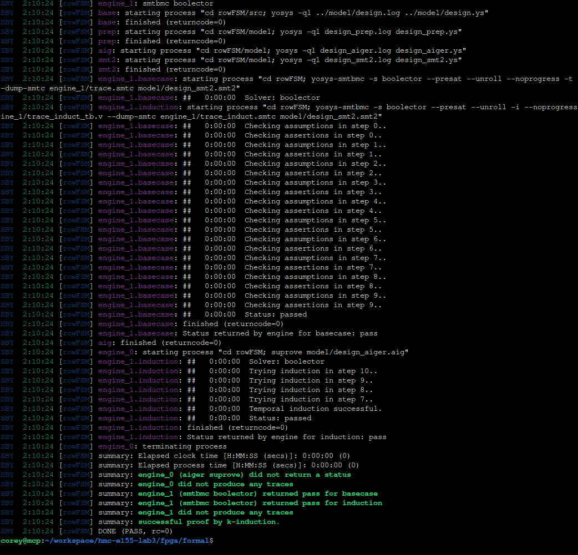Viewport: 578px width, 555px height.
Task: Click 'engine_0 (aiger suprove) did not return a status'
Action: tap(244, 475)
